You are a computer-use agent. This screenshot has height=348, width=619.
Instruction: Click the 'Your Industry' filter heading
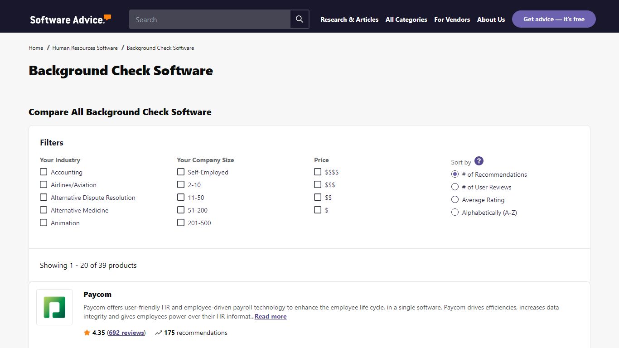(x=60, y=160)
